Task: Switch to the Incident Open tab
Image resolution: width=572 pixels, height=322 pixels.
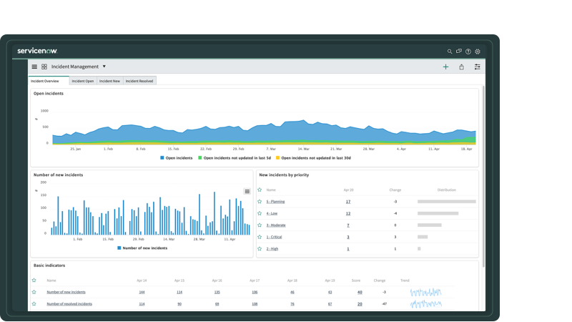Action: tap(83, 81)
